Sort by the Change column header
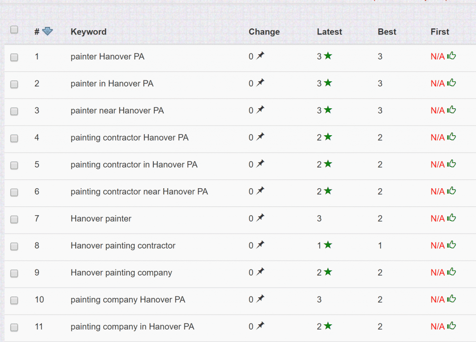The image size is (476, 342). pyautogui.click(x=264, y=32)
